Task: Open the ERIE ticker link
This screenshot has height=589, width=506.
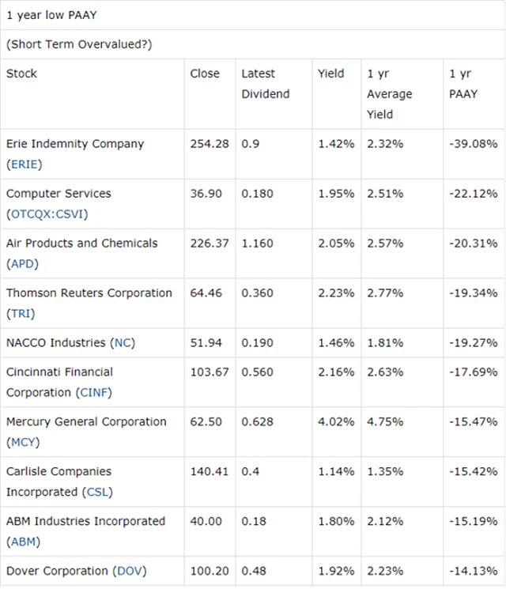Action: (x=24, y=164)
